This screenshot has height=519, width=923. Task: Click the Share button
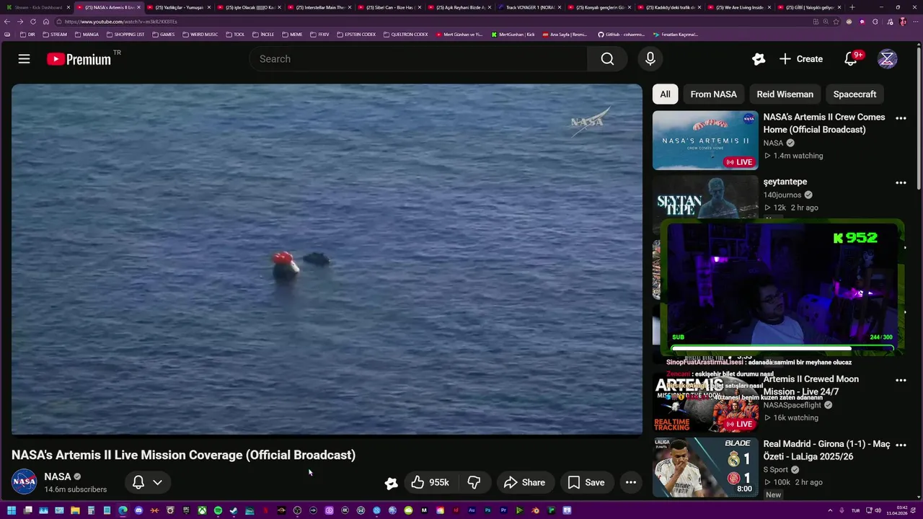pyautogui.click(x=524, y=482)
